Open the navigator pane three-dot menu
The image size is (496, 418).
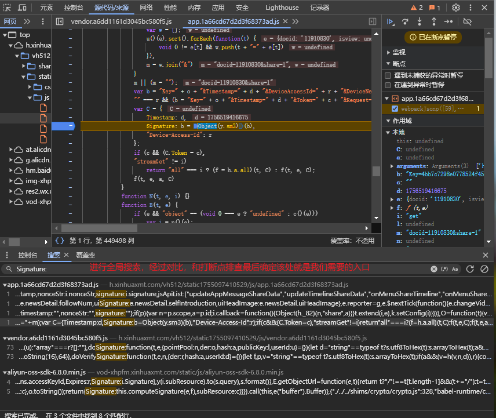click(x=43, y=21)
